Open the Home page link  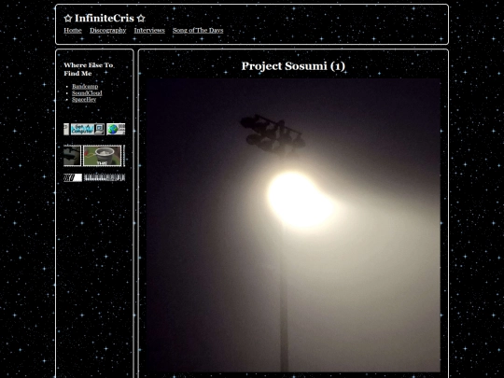pyautogui.click(x=73, y=30)
